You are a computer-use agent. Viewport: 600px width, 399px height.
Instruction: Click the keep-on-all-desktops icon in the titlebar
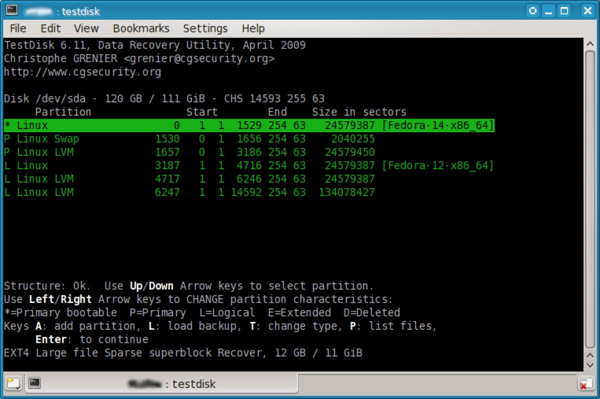[x=533, y=11]
